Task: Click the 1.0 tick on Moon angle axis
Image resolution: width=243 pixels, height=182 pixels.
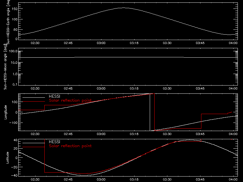Action: (15, 74)
